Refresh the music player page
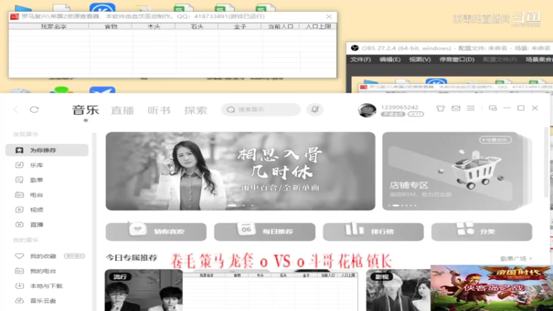This screenshot has height=311, width=553. [34, 110]
